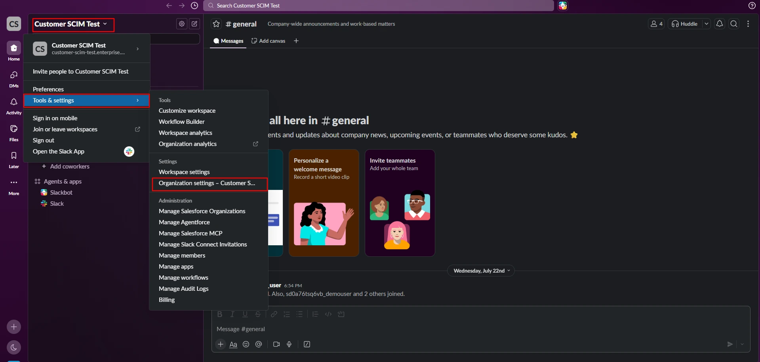Viewport: 760px width, 362px height.
Task: Toggle inline code formatting
Action: (x=328, y=314)
